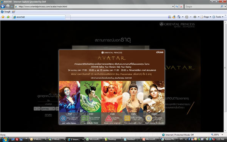Click the Home page icon
Screen dimensions: 227x142
179,17
